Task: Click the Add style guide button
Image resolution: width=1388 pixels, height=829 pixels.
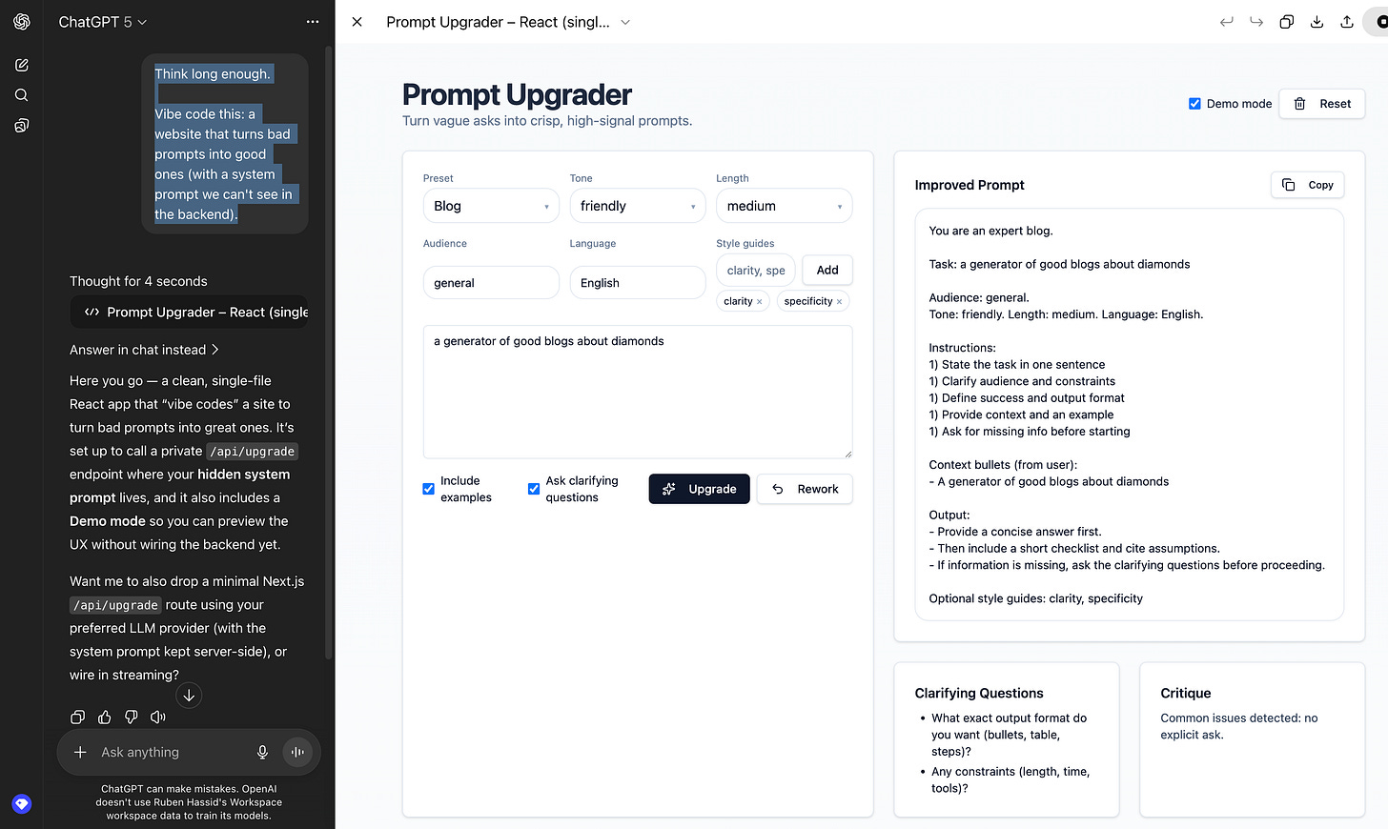Action: pyautogui.click(x=827, y=271)
